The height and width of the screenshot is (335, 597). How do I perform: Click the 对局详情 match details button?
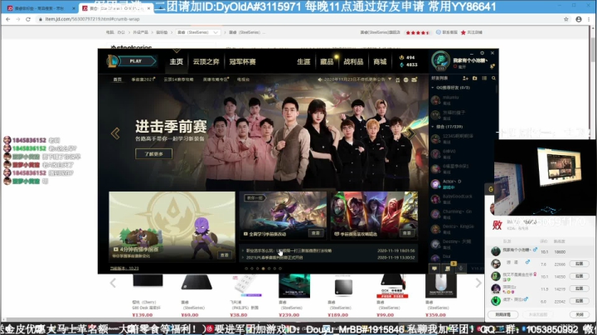pyautogui.click(x=502, y=314)
